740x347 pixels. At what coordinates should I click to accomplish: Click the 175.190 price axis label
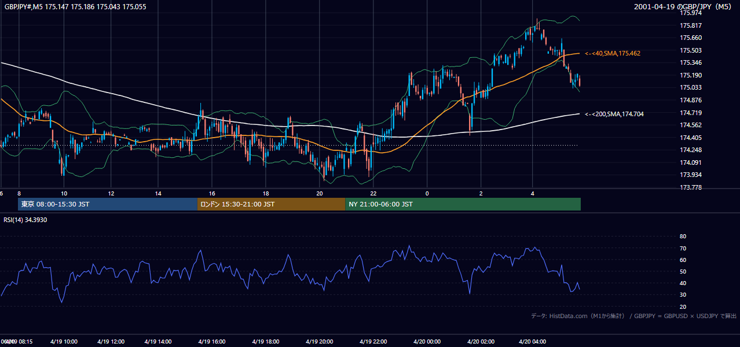[690, 75]
